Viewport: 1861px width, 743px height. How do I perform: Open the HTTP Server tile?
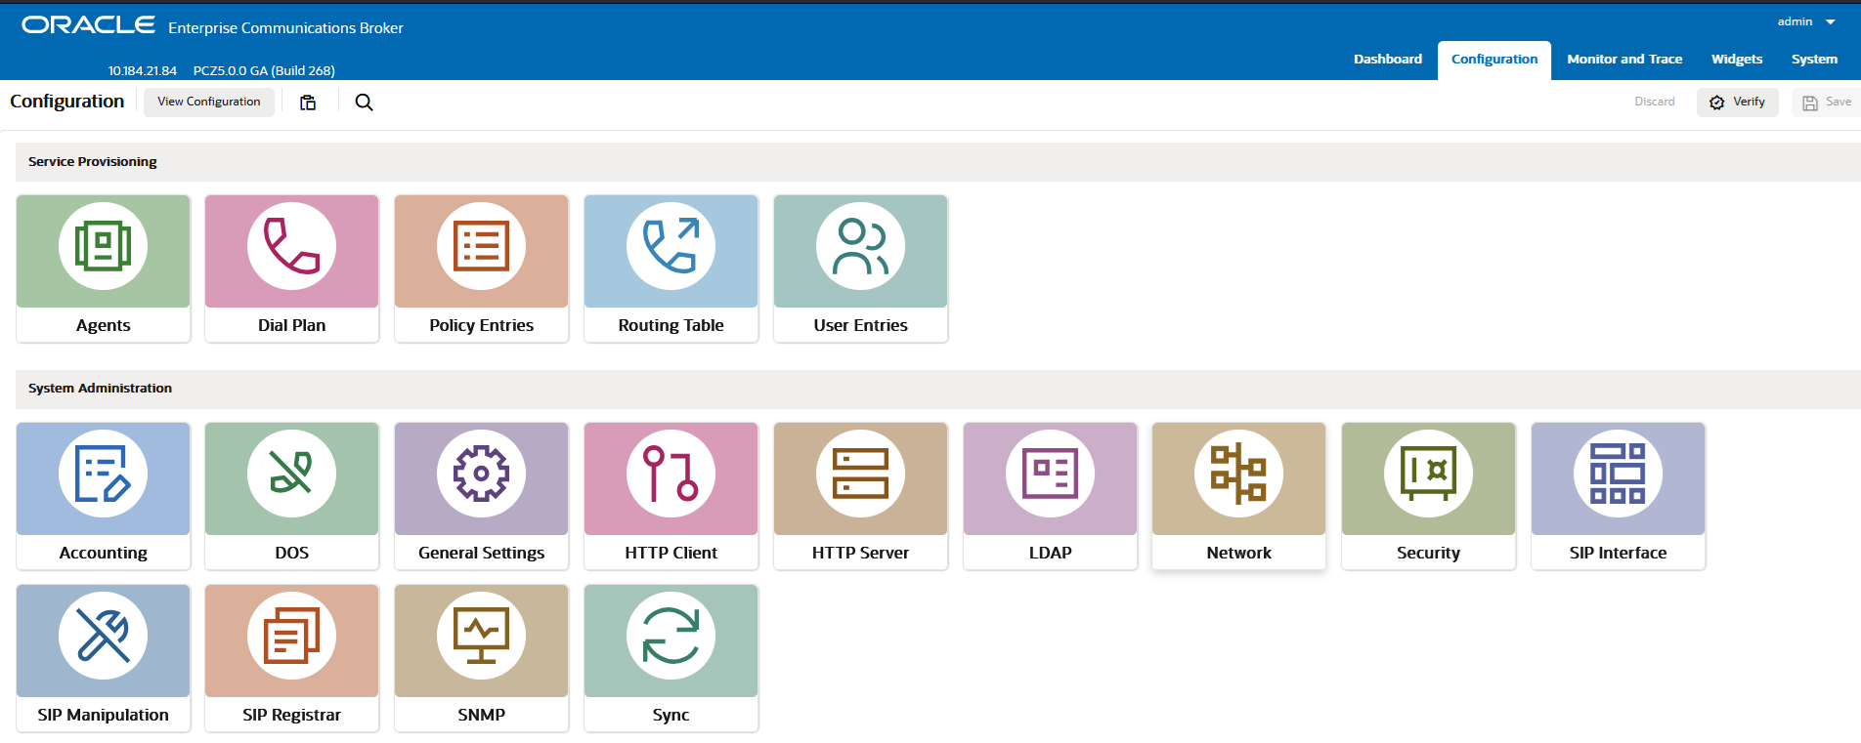(861, 496)
